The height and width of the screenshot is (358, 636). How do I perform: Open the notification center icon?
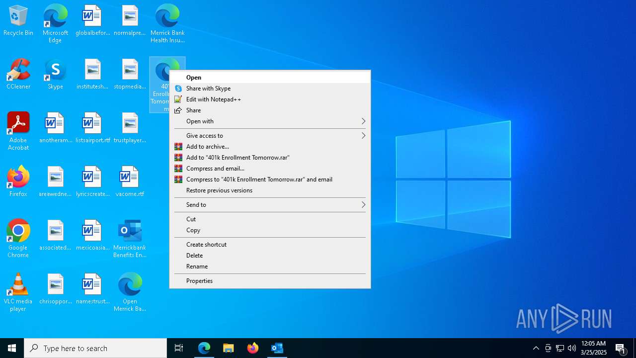point(621,348)
